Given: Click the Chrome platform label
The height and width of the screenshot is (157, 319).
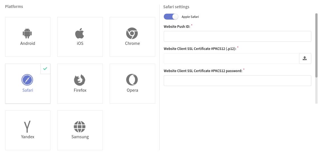Looking at the screenshot, I should tap(132, 43).
